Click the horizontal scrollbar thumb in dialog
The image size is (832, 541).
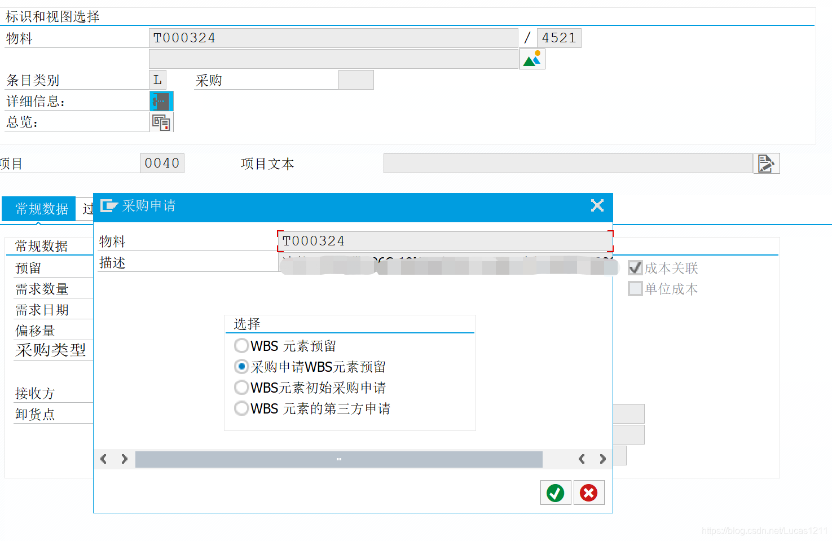[x=339, y=459]
